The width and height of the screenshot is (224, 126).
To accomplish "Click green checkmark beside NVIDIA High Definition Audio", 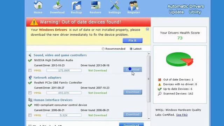I will click(x=30, y=61).
